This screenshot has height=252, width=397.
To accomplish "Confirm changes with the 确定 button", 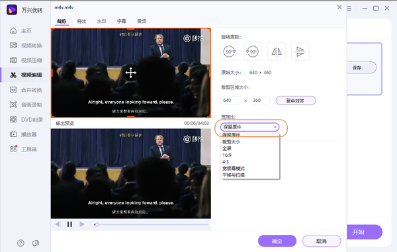I will (277, 241).
